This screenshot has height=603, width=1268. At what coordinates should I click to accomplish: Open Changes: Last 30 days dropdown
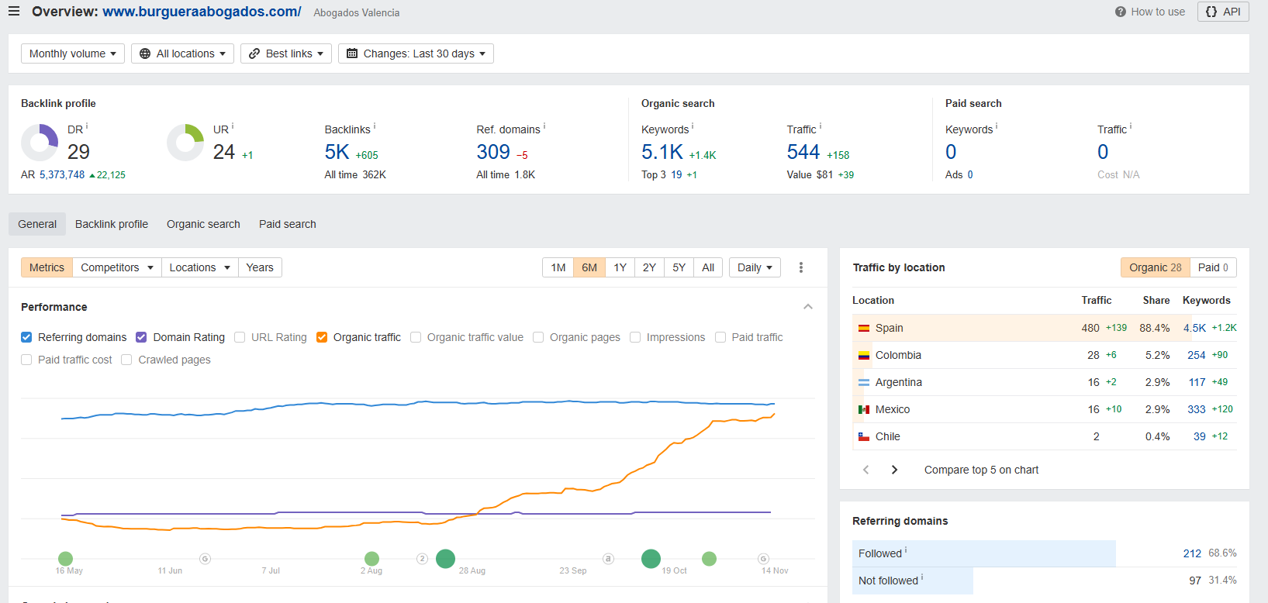tap(416, 53)
